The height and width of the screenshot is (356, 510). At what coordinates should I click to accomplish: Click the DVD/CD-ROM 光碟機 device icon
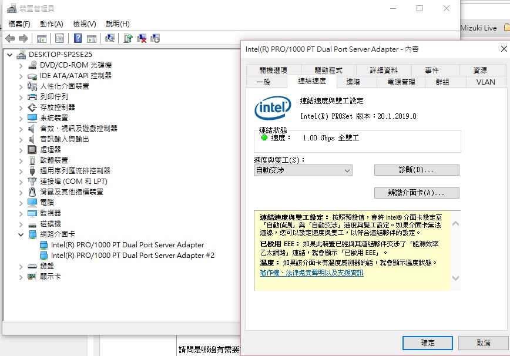pos(32,65)
